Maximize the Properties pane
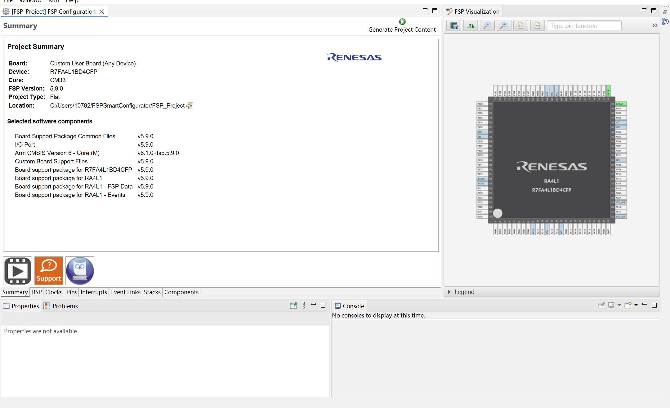Screen dimensions: 670x408 point(323,305)
